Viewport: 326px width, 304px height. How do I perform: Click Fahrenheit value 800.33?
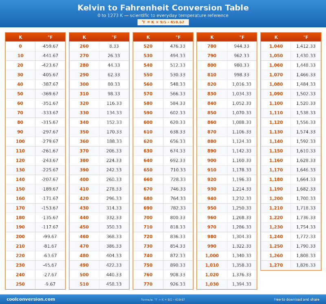coord(178,217)
